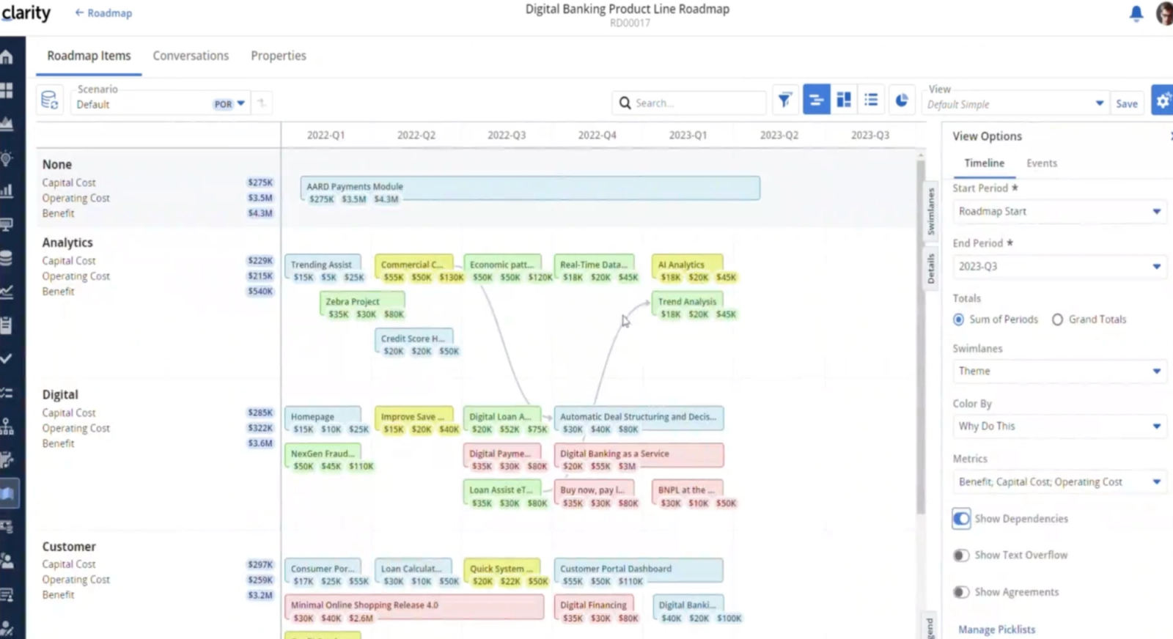Open the lightbulb Ideas icon in sidebar
The image size is (1173, 639).
click(7, 158)
